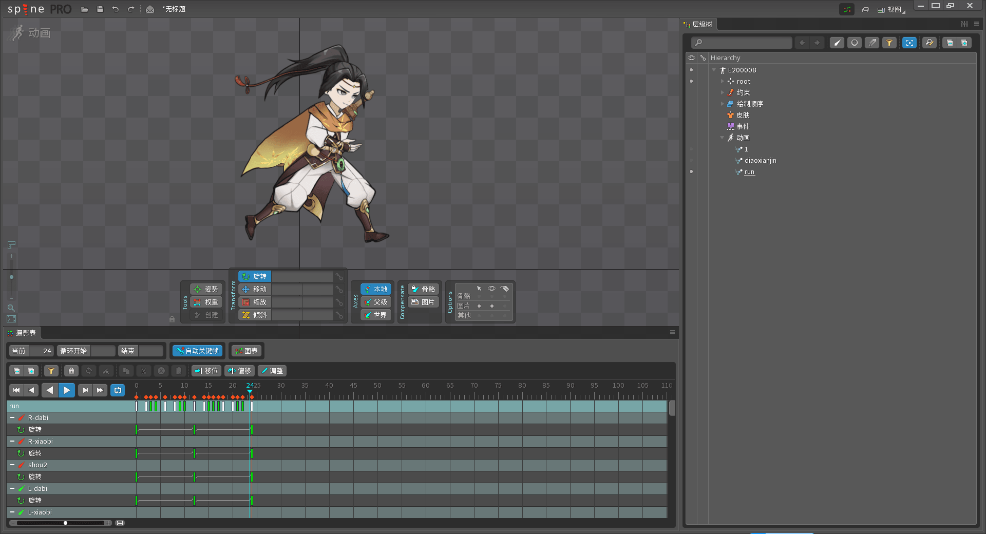
Task: Toggle 图片 image compensation
Action: coord(424,302)
